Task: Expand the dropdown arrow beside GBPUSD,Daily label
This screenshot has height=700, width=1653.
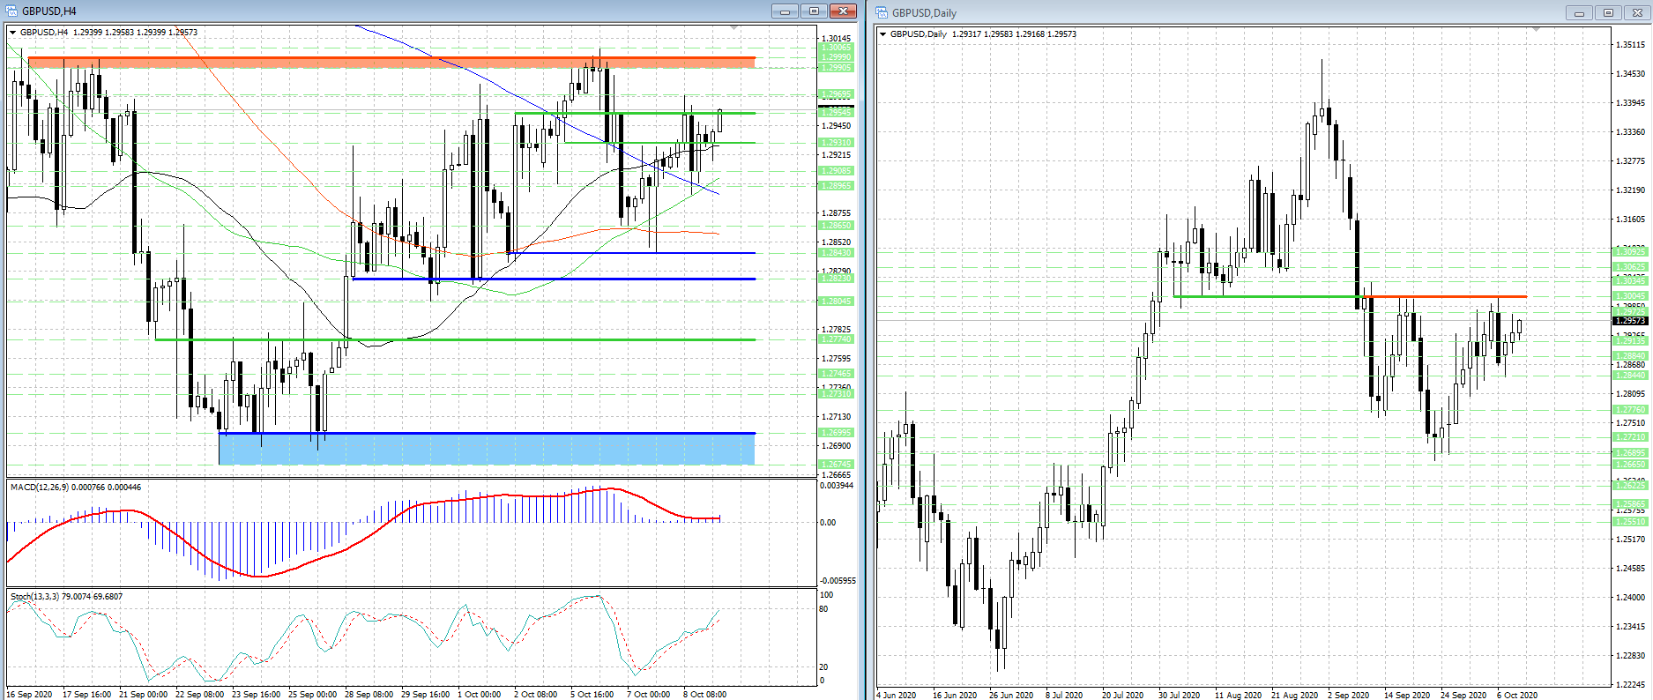Action: coord(883,34)
